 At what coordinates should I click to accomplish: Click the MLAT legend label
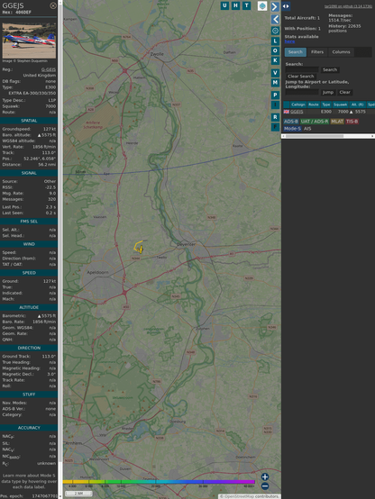(x=337, y=122)
